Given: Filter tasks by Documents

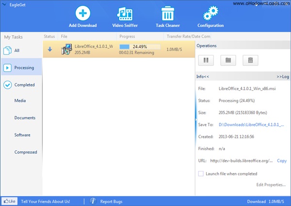Looking at the screenshot, I should pos(25,118).
